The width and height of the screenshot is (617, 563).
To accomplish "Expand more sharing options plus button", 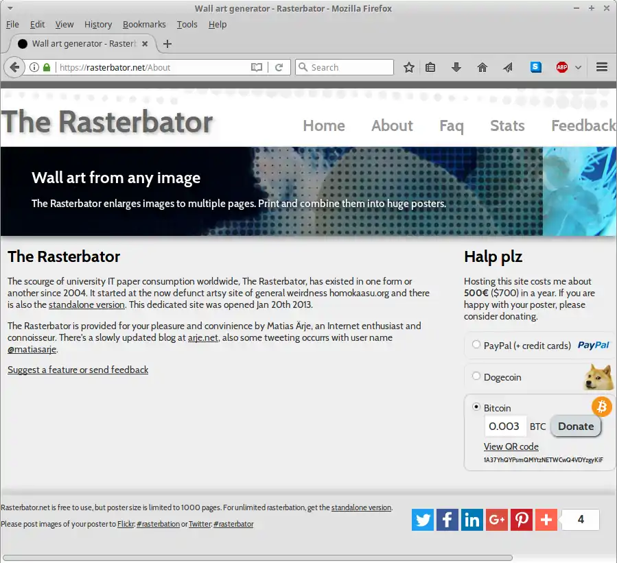I will 546,520.
